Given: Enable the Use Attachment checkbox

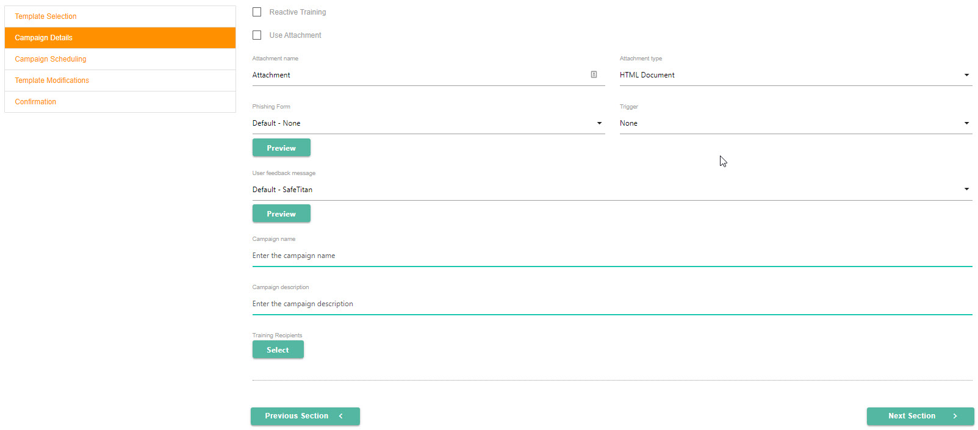Looking at the screenshot, I should 257,35.
